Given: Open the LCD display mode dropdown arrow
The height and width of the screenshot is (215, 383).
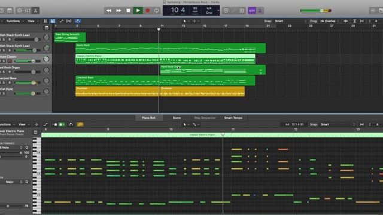Looking at the screenshot, I should (x=218, y=11).
